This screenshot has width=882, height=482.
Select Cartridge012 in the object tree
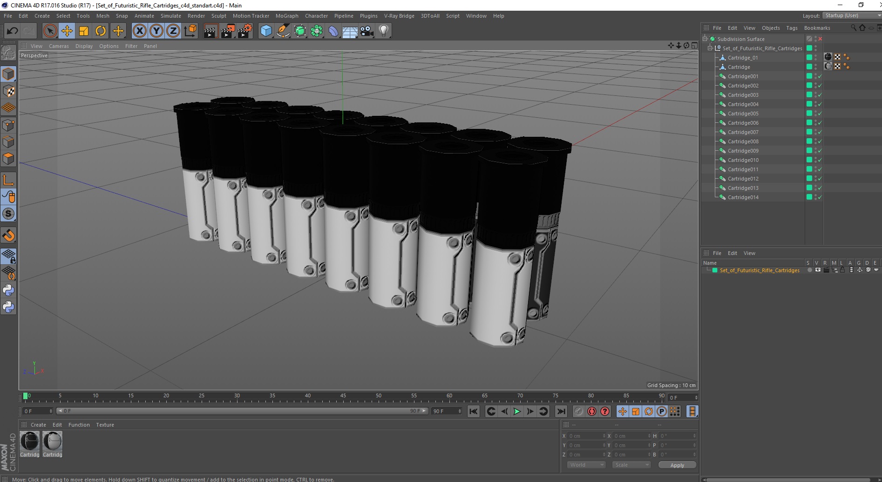pyautogui.click(x=743, y=179)
